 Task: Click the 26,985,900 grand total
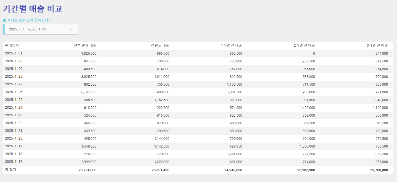(x=306, y=170)
